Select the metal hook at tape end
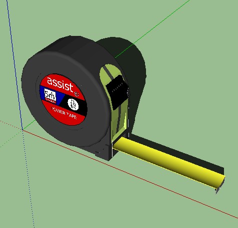 click(x=220, y=186)
